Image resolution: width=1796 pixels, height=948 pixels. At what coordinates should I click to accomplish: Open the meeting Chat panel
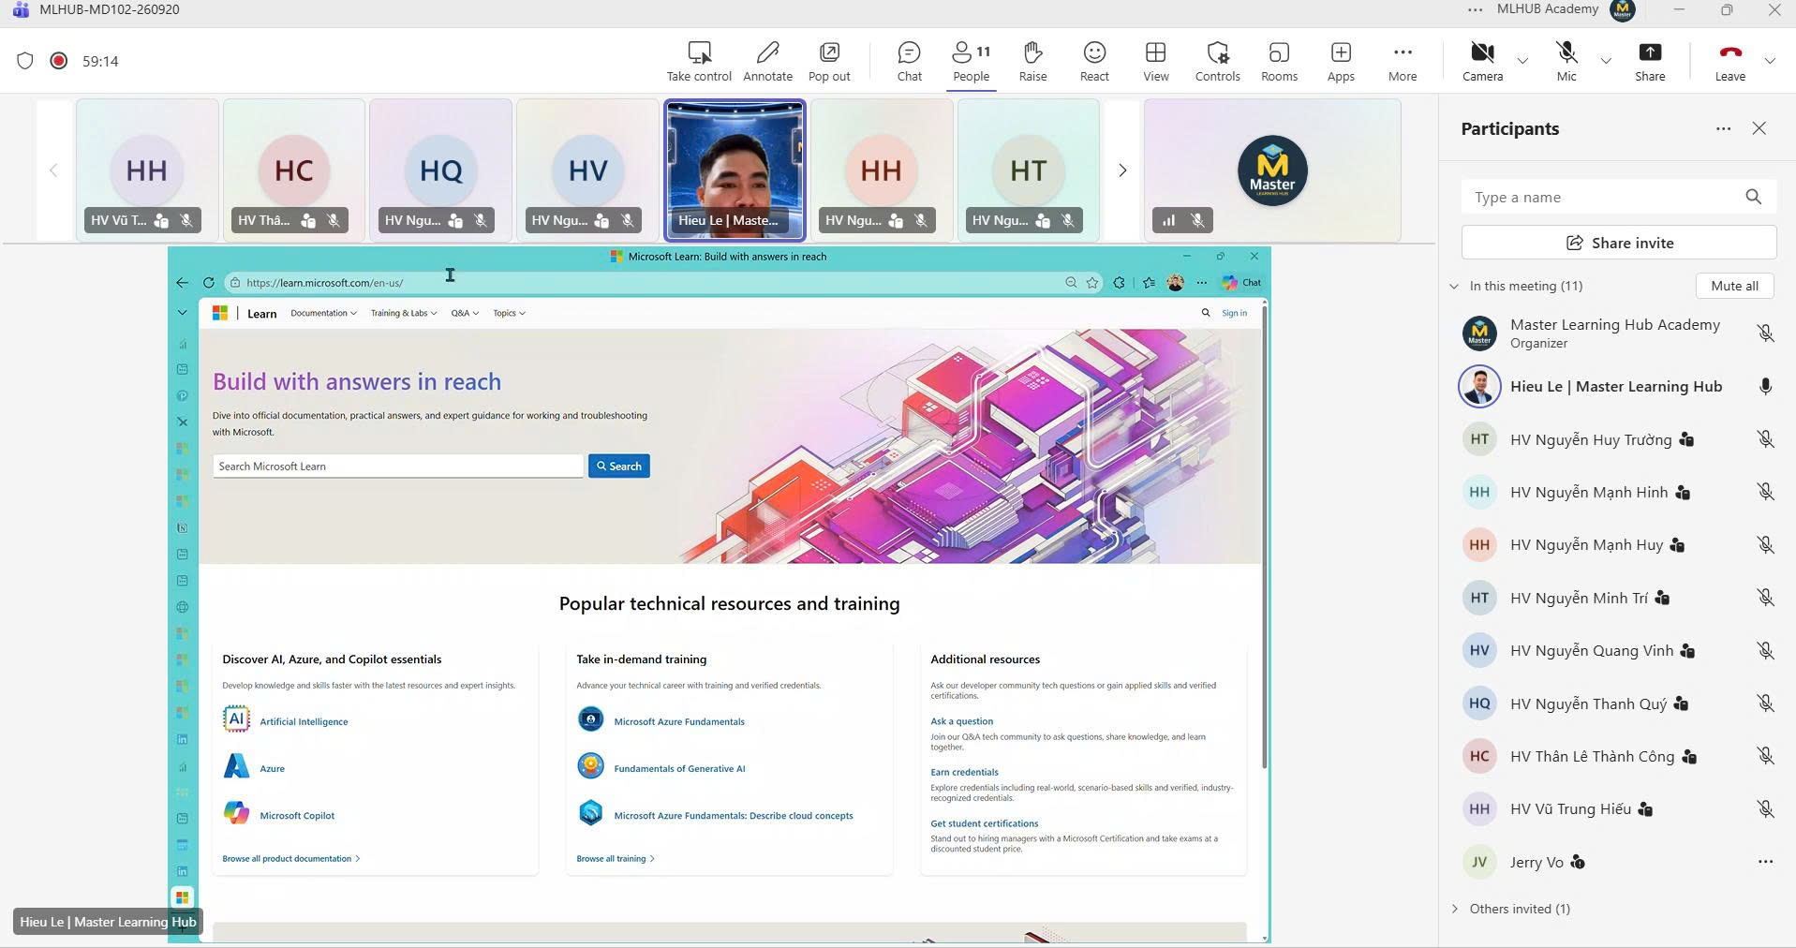click(x=909, y=62)
